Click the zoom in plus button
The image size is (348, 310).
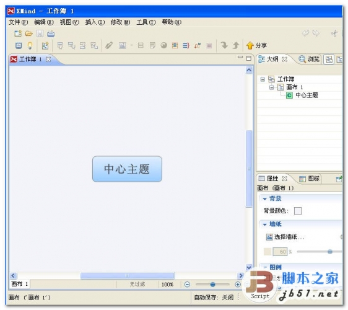[238, 285]
